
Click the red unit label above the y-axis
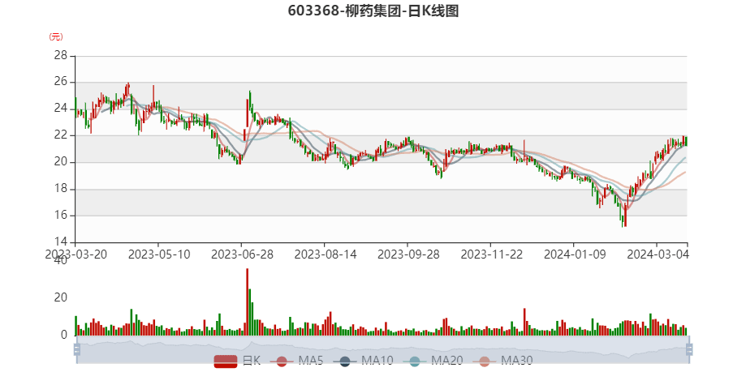pyautogui.click(x=55, y=36)
